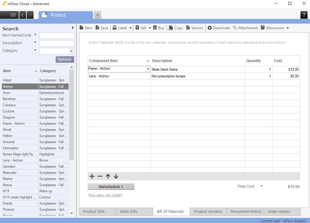The image size is (310, 223).
Task: Switch to the Extra Info tab
Action: click(134, 212)
